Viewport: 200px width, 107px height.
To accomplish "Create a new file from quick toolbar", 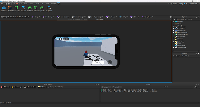I will [x=6, y=4].
